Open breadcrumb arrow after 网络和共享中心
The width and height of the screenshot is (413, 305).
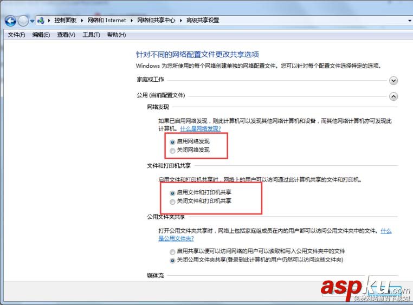(181, 20)
